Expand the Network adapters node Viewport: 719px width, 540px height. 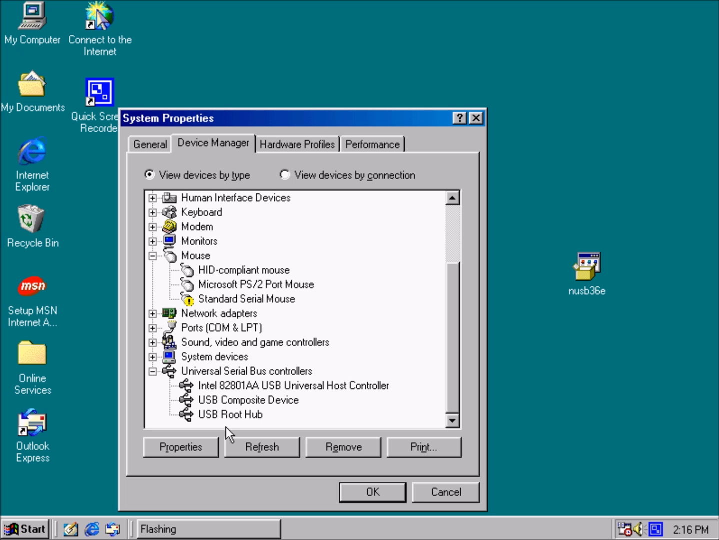[152, 313]
